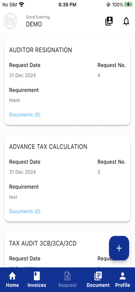This screenshot has width=135, height=292.
Task: Tap the Document label in bottom navigation
Action: click(x=98, y=285)
